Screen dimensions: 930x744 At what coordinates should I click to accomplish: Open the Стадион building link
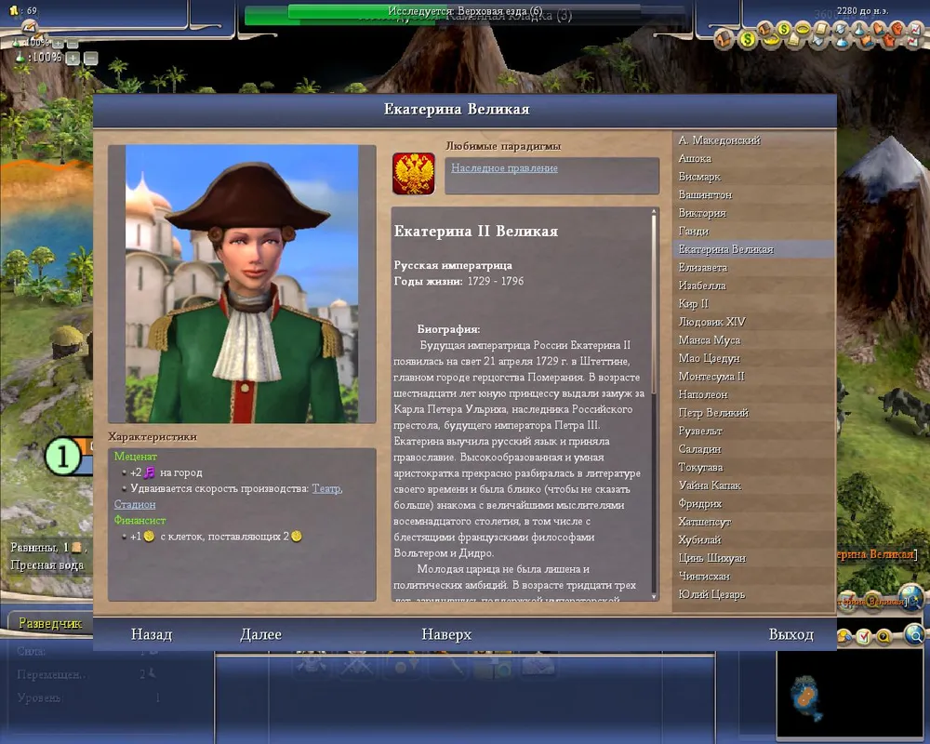135,504
